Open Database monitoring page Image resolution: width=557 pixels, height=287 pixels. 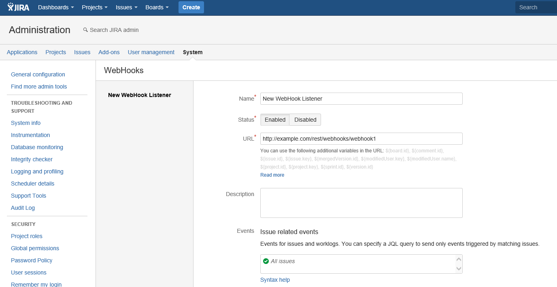[x=37, y=147]
